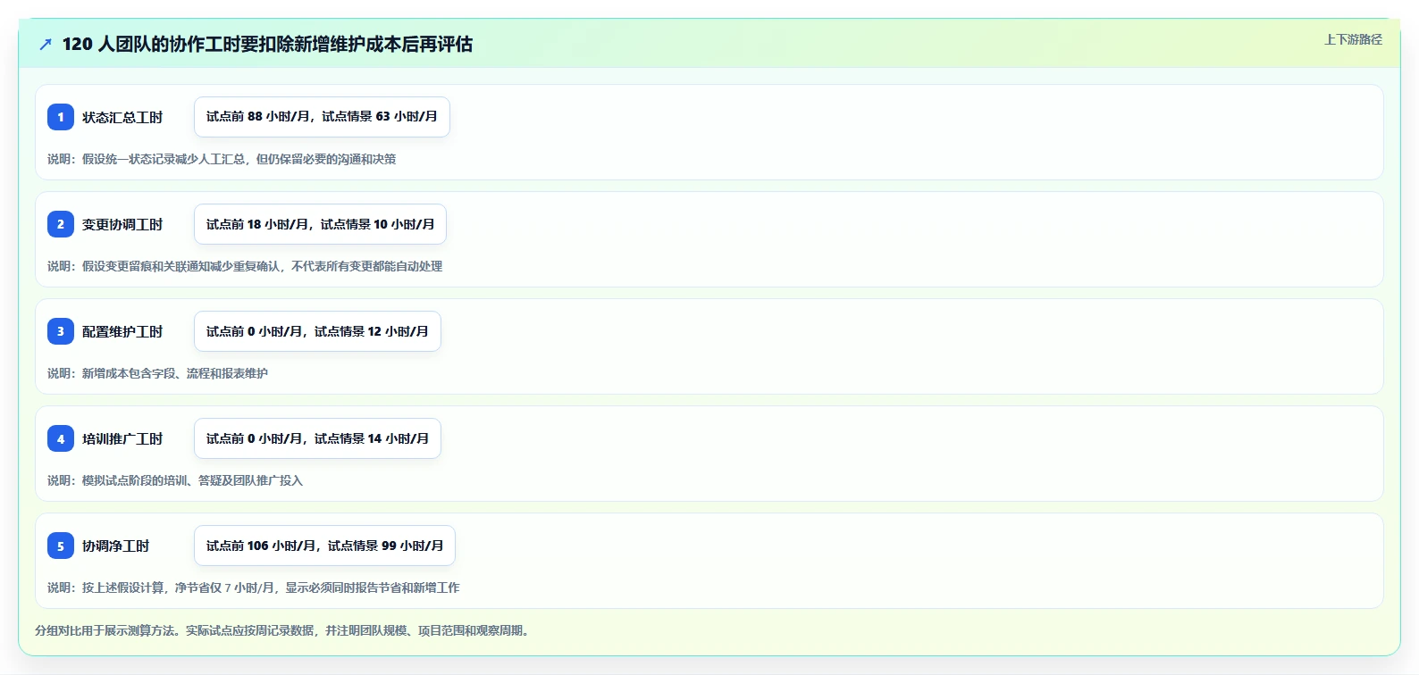The image size is (1419, 675).
Task: Select the 协调净工时 row title
Action: tap(116, 546)
